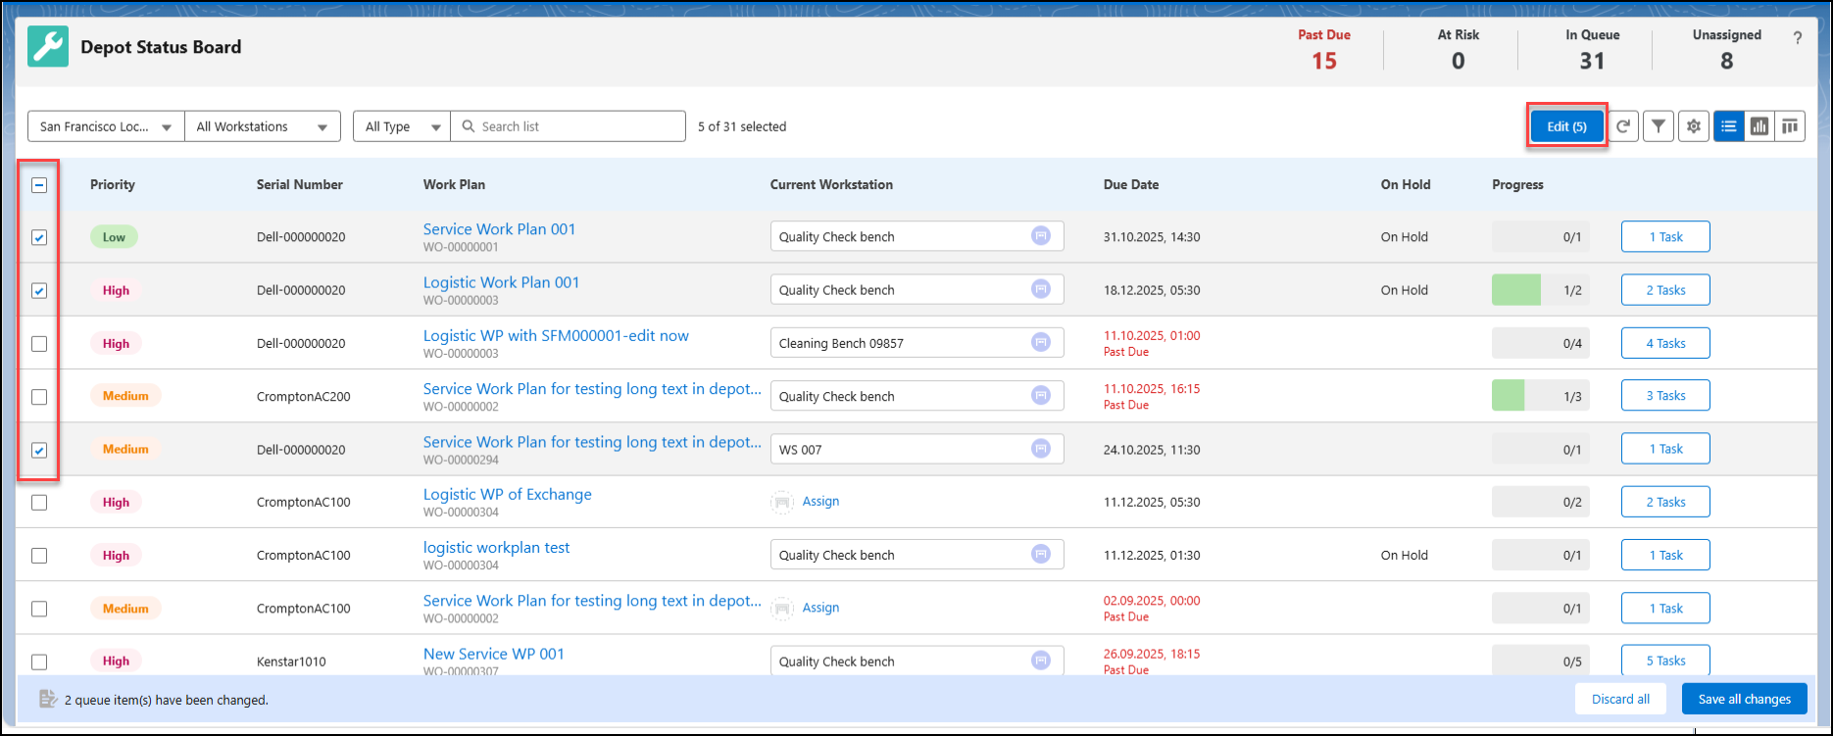Sort by Current Workstation column header
This screenshot has height=736, width=1833.
(831, 184)
